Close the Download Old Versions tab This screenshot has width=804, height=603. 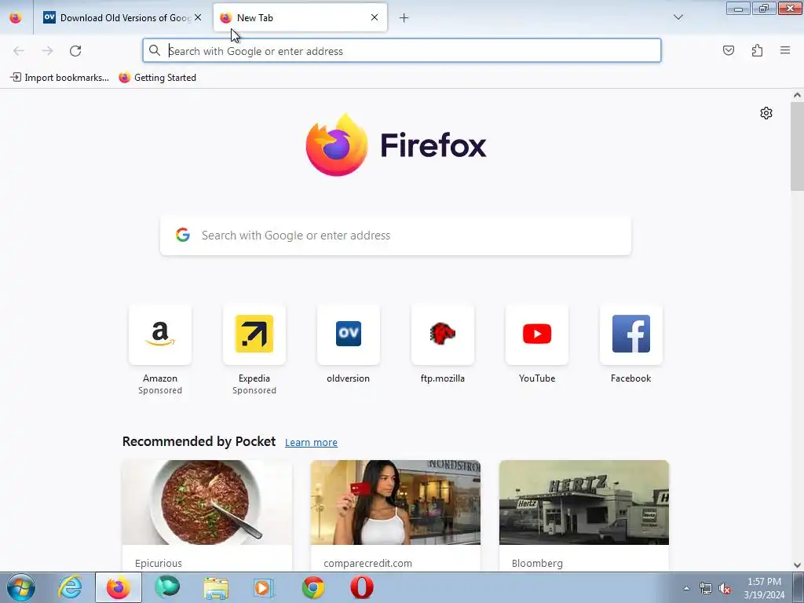pyautogui.click(x=198, y=17)
